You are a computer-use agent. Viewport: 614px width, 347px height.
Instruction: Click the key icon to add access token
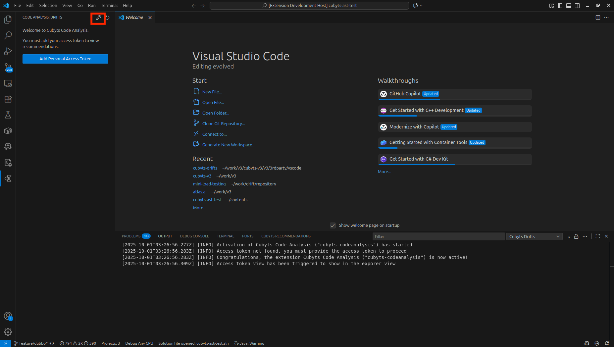pyautogui.click(x=98, y=18)
